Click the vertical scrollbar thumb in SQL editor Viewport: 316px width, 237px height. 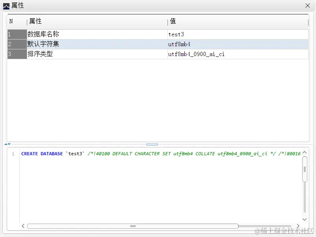tap(305, 169)
